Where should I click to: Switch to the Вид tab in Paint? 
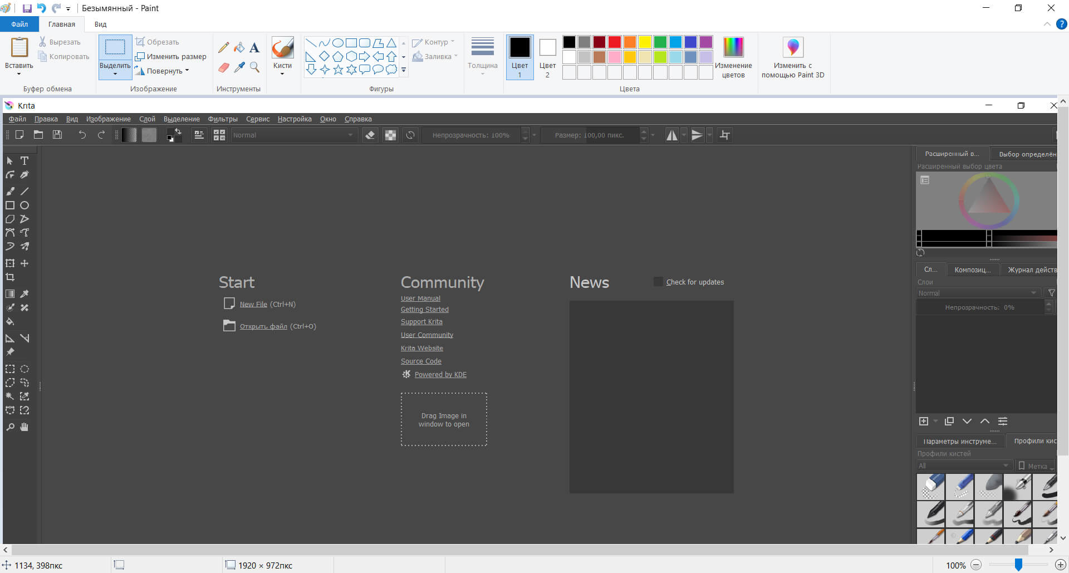click(100, 25)
